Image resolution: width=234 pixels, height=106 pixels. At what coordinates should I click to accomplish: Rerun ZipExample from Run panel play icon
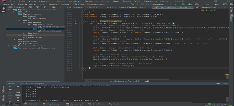[x=10, y=87]
